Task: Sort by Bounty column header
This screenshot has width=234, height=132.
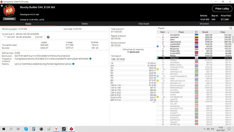Action: pyautogui.click(x=205, y=32)
